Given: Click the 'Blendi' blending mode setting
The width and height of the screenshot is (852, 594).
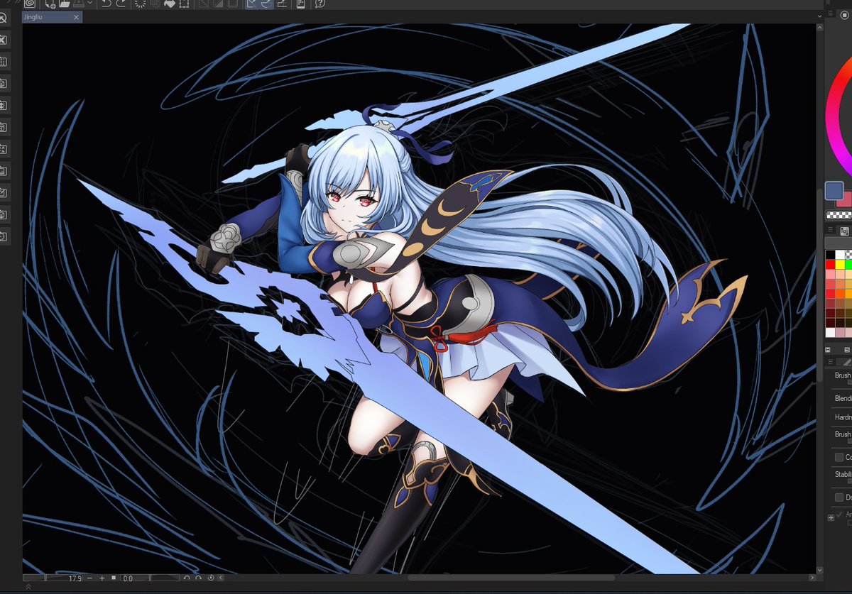Looking at the screenshot, I should point(843,399).
